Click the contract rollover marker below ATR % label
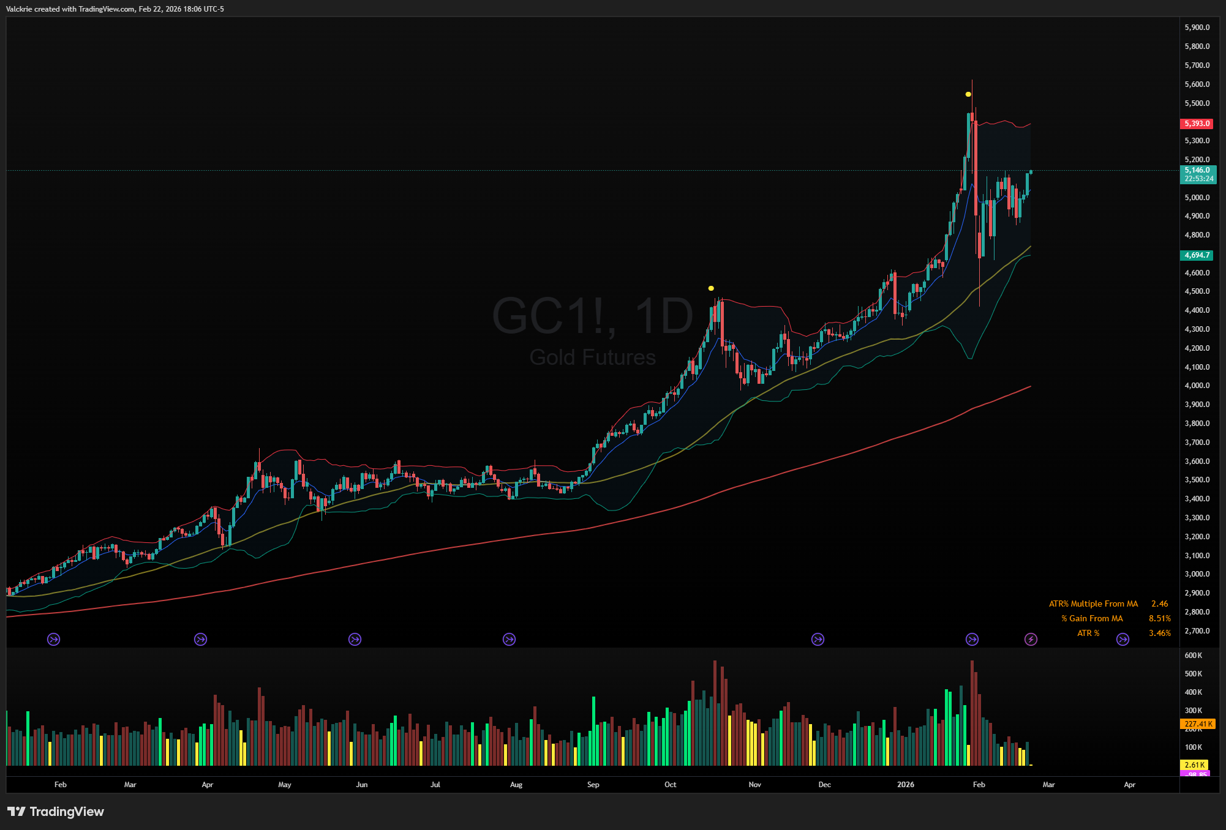 tap(1123, 640)
